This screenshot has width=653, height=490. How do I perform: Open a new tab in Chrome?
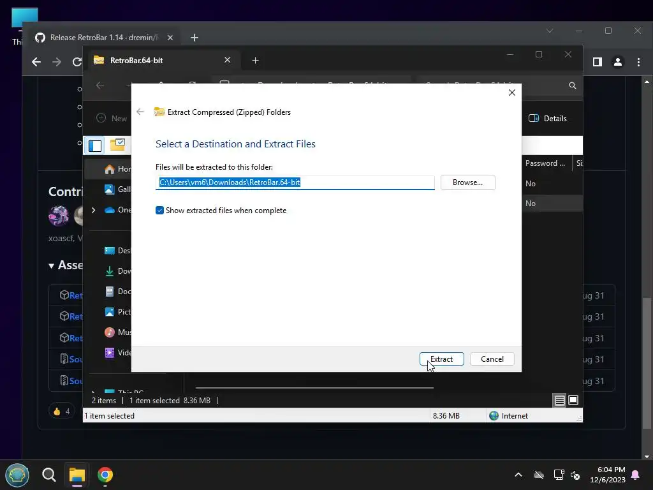point(194,38)
